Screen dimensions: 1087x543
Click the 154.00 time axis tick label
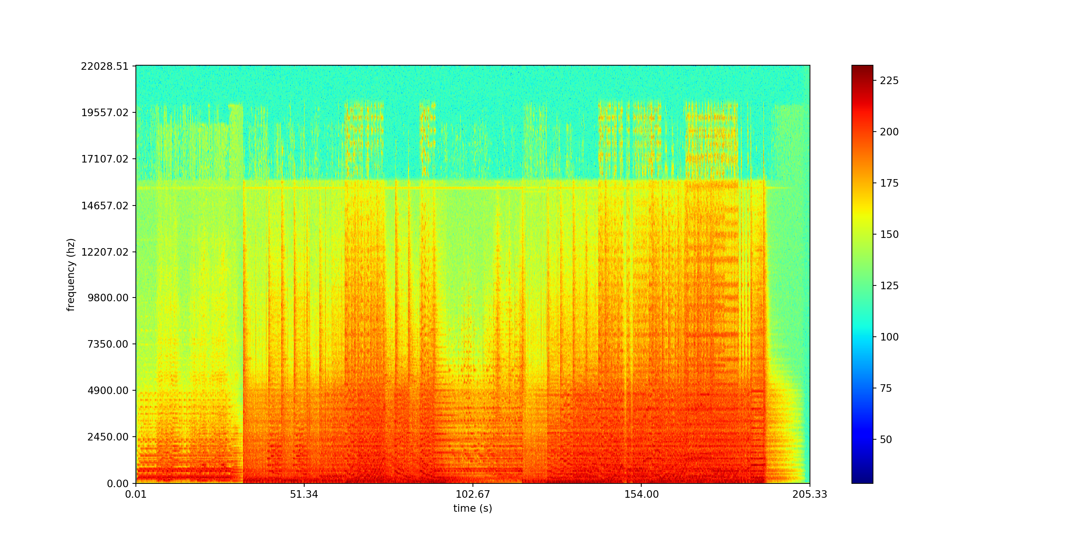641,494
